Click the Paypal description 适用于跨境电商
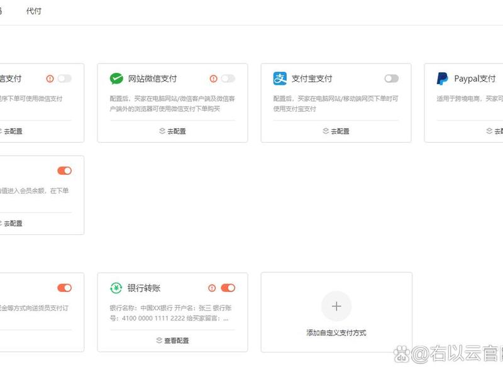 (470, 99)
